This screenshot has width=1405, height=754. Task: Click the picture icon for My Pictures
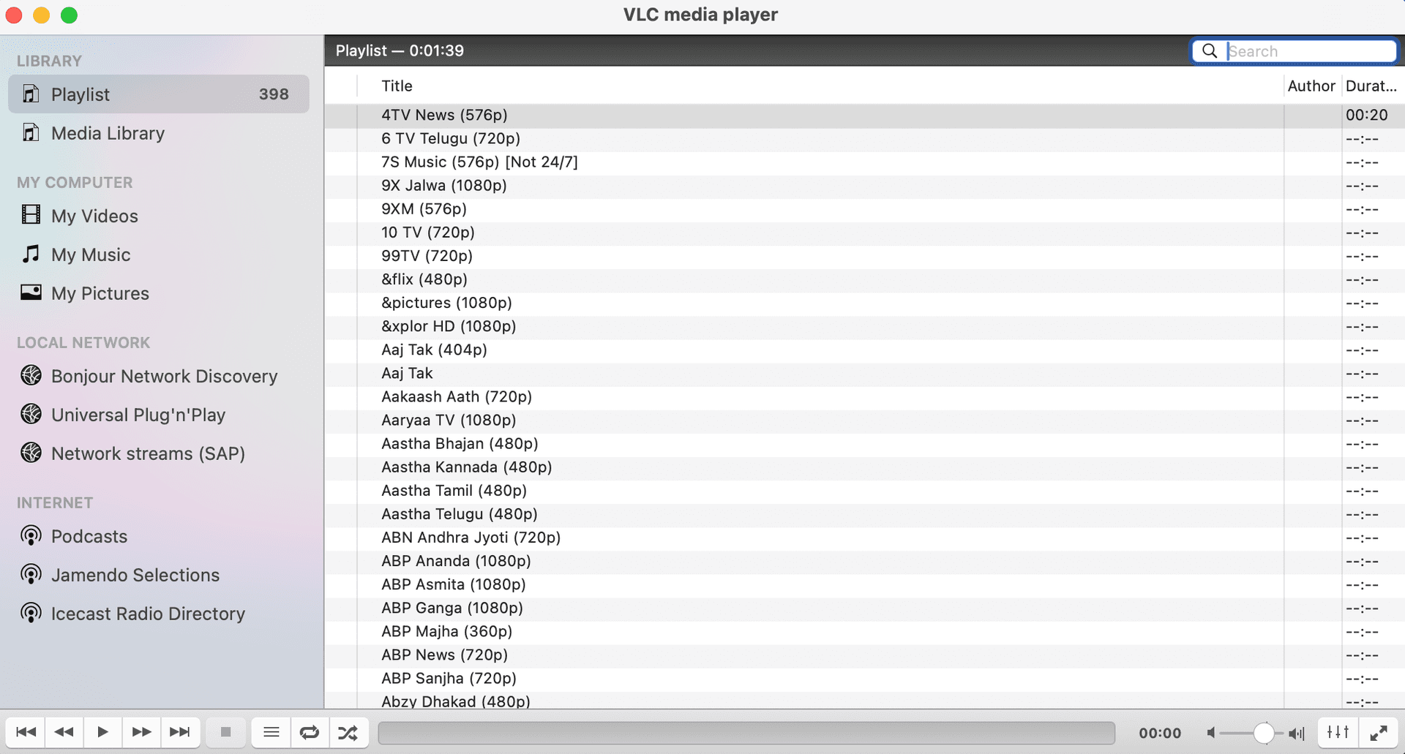31,293
